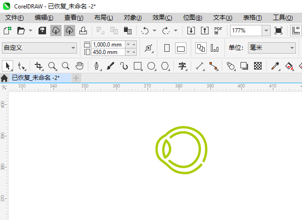The image size is (302, 220).
Task: Open the 查看(V) menu
Action: [x=74, y=18]
